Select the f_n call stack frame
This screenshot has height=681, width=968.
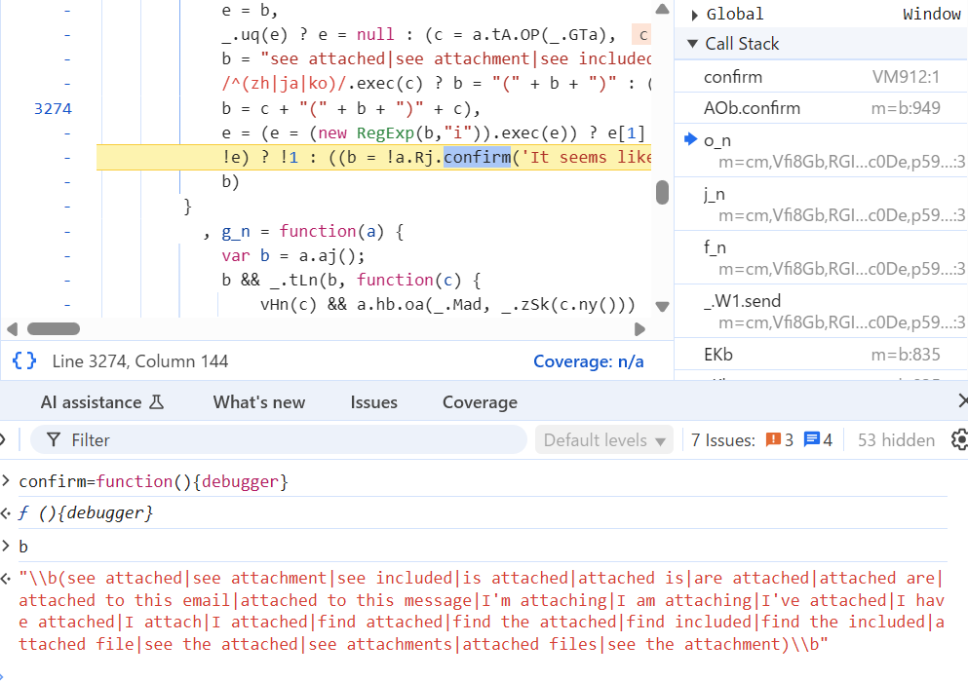point(821,258)
